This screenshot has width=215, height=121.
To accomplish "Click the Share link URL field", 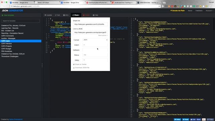I will point(90,24).
